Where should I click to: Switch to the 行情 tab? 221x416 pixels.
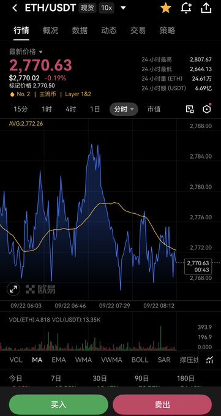click(x=21, y=31)
